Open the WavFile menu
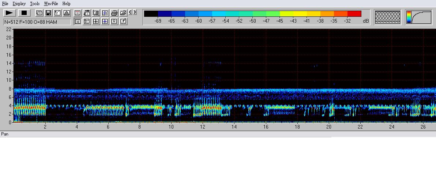Image resolution: width=436 pixels, height=187 pixels. point(51,3)
